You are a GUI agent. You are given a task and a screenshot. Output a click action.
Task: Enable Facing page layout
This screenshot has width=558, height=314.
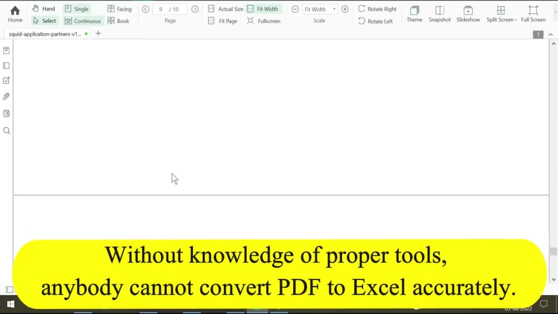[119, 9]
